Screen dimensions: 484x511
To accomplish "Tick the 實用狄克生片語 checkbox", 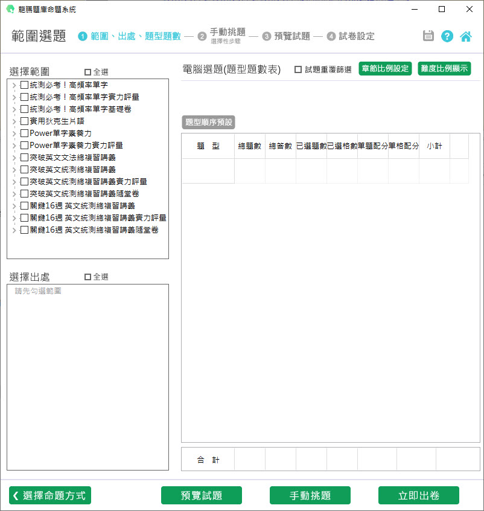I will (25, 121).
